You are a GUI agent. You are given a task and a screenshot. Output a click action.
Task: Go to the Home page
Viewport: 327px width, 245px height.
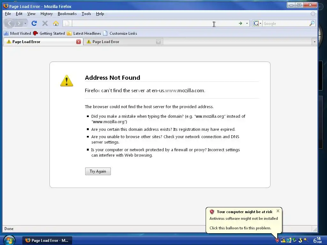click(x=56, y=23)
